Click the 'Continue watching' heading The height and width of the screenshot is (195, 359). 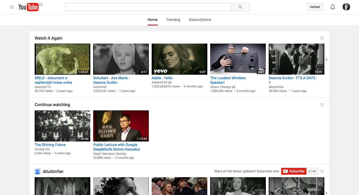(52, 105)
